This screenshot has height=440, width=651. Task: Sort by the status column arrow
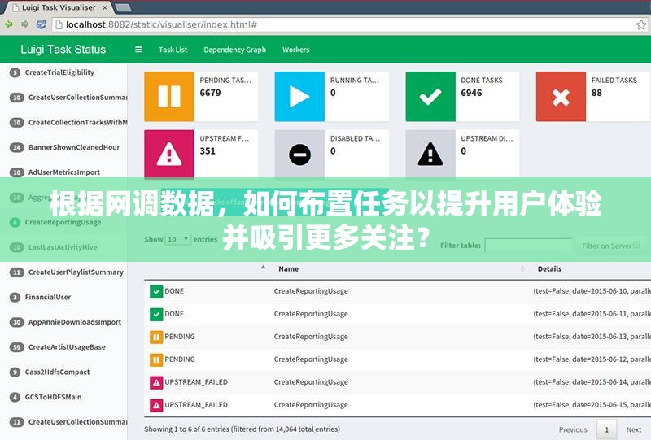coord(263,268)
